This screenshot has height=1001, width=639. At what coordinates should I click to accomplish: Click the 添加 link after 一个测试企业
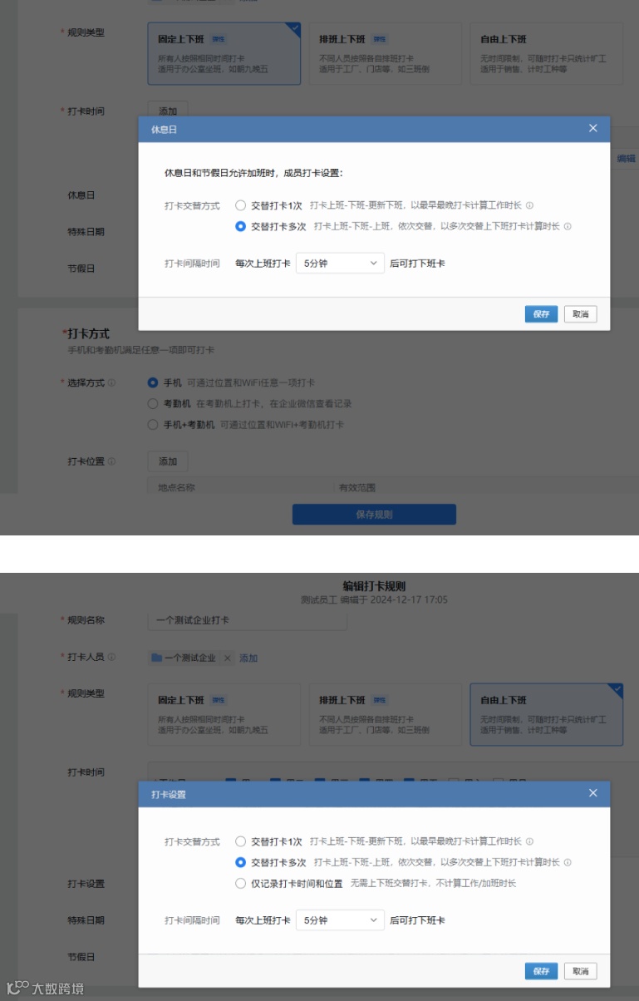pyautogui.click(x=248, y=658)
